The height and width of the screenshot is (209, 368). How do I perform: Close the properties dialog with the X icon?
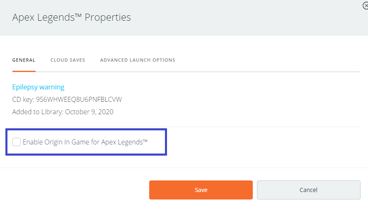coord(365,6)
